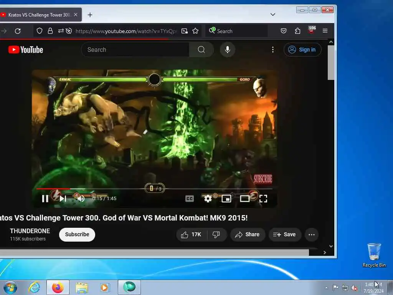Reload the current page

coord(18,31)
